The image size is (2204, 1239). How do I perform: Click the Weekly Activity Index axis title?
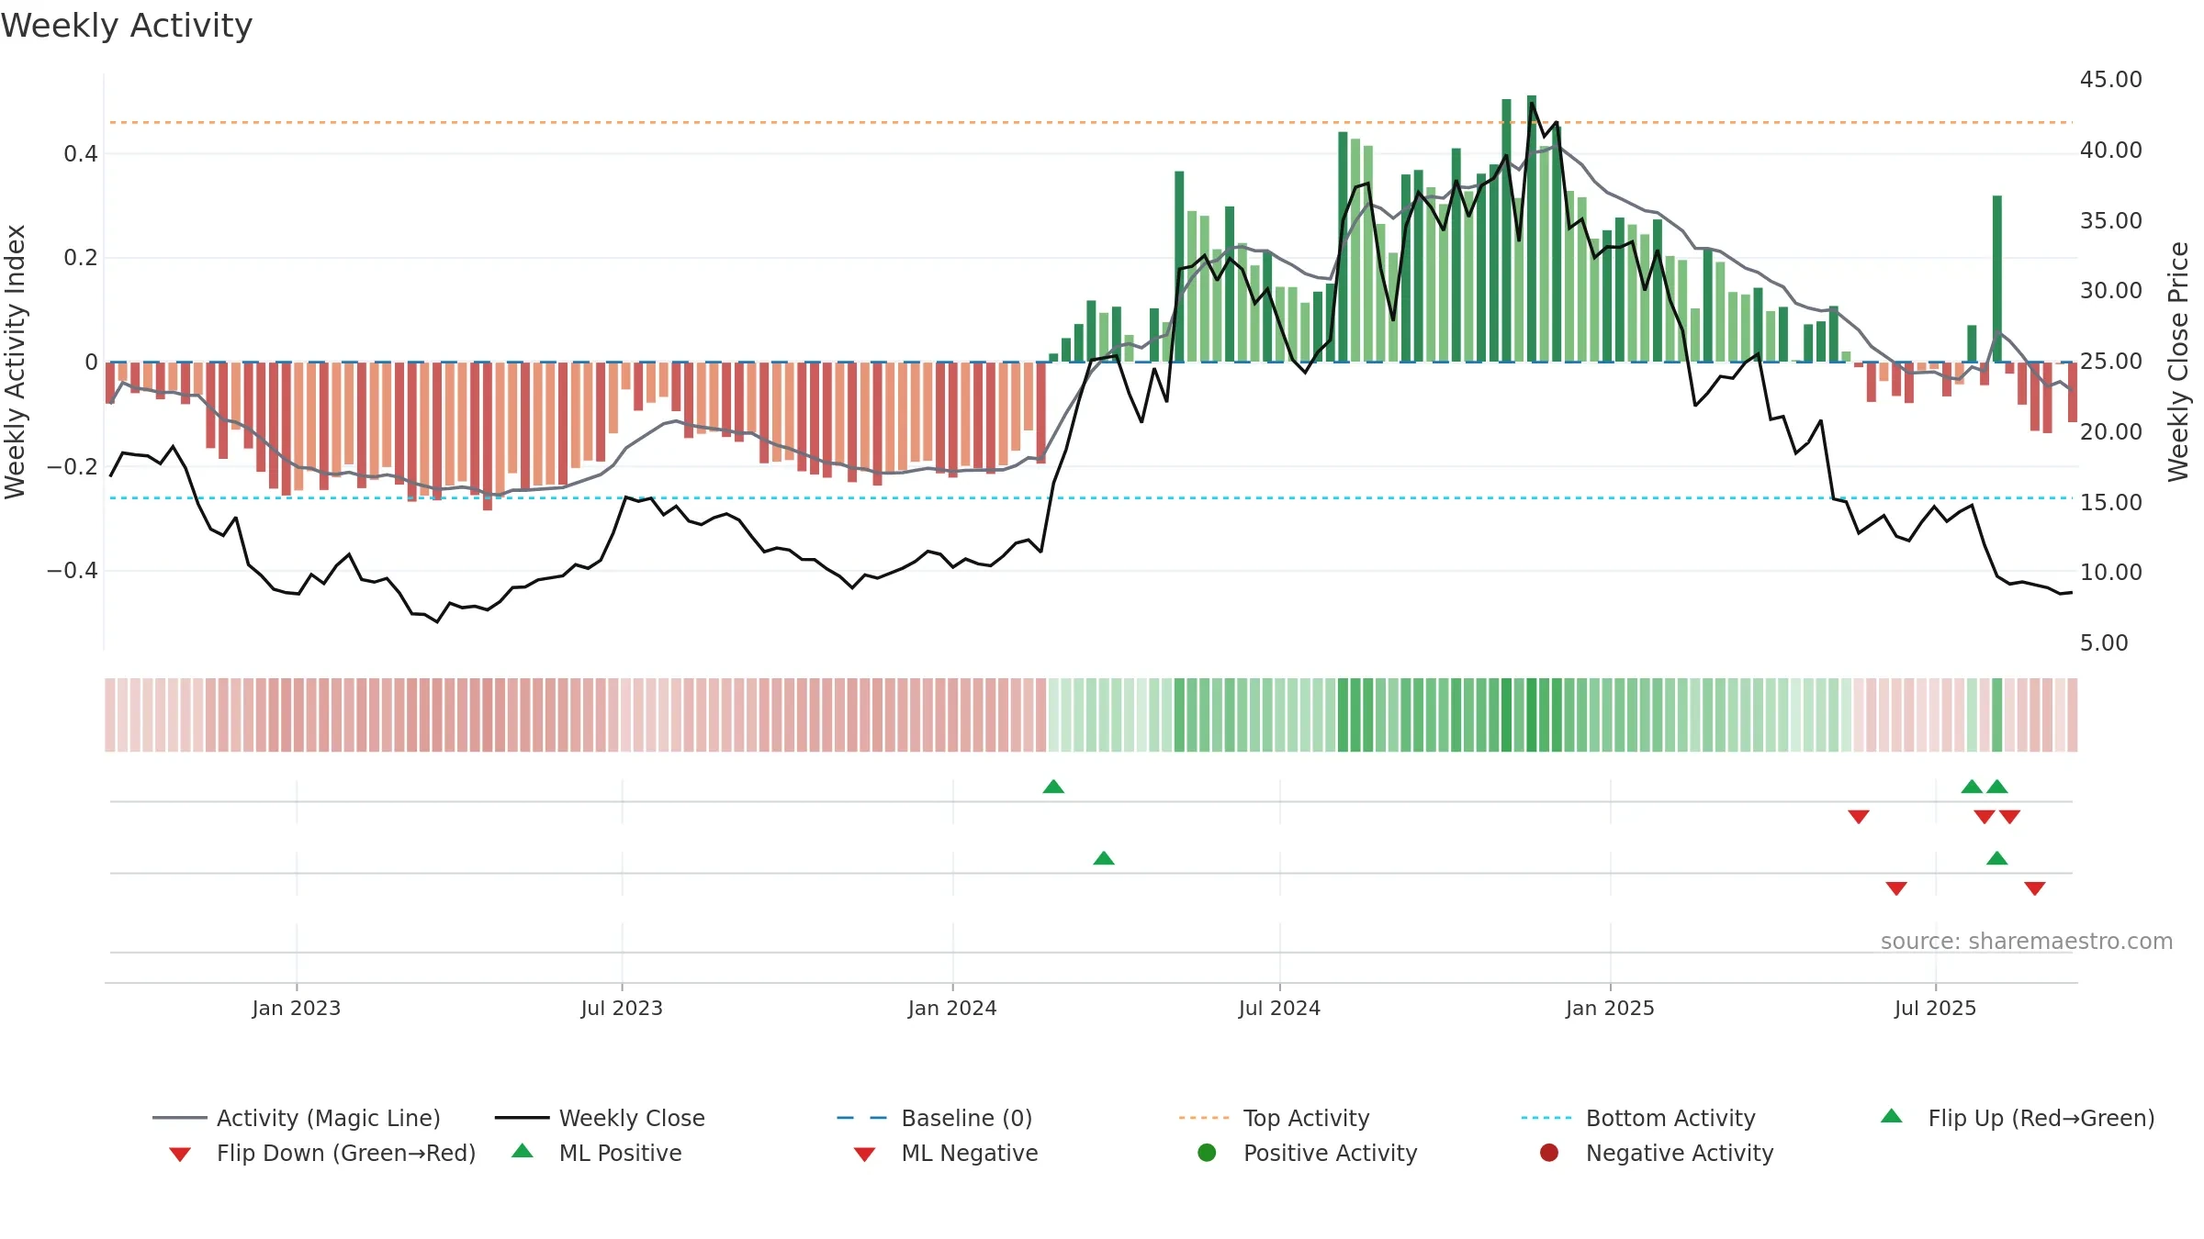pyautogui.click(x=15, y=362)
